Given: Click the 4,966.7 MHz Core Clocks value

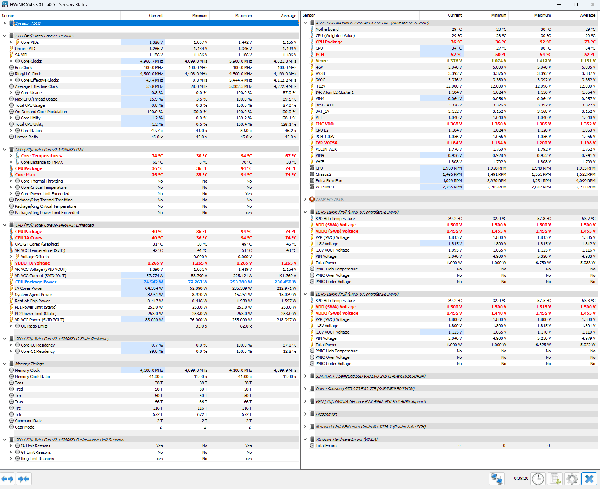Looking at the screenshot, I should click(x=151, y=61).
